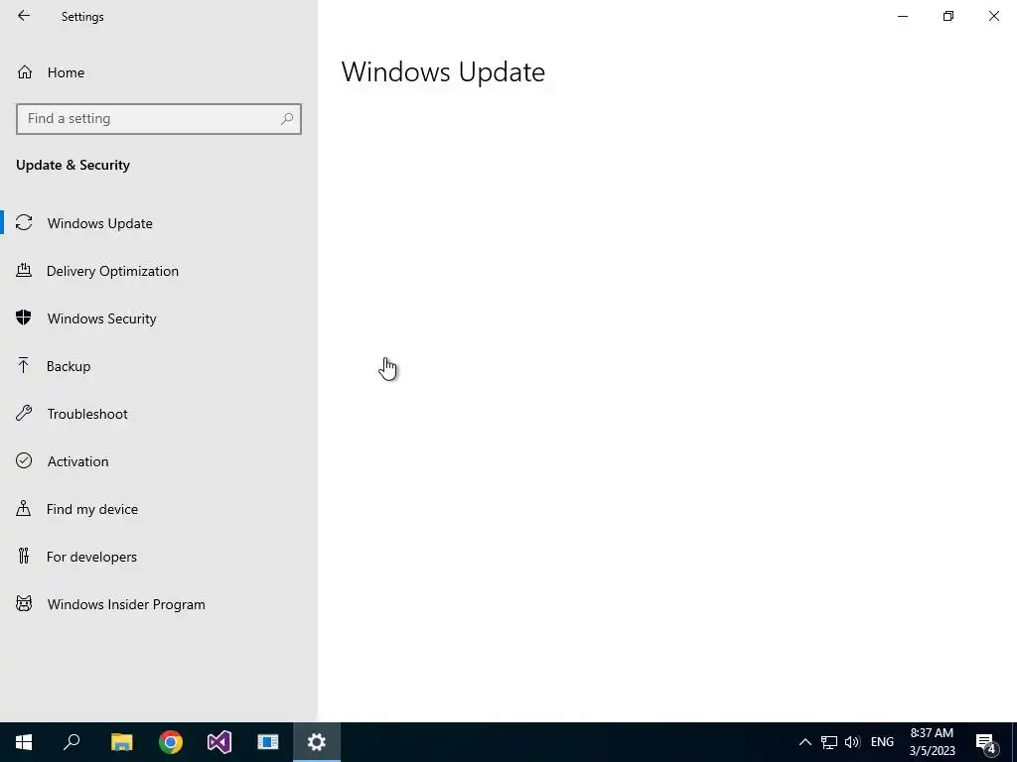
Task: Click the Find my device locator icon
Action: [24, 508]
